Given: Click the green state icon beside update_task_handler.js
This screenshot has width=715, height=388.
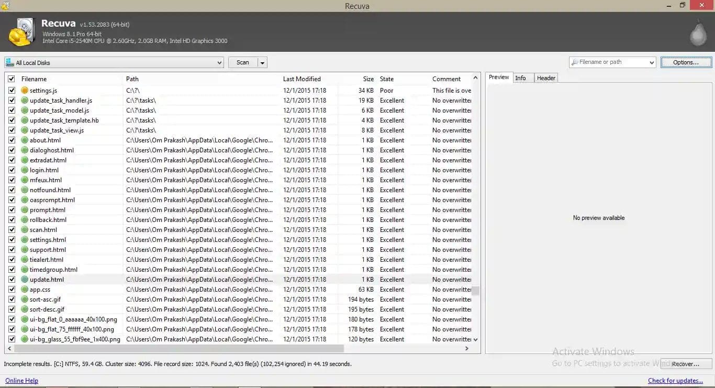Looking at the screenshot, I should (x=25, y=101).
